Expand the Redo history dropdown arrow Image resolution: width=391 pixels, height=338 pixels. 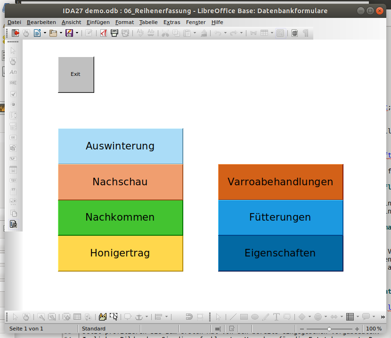[241, 33]
